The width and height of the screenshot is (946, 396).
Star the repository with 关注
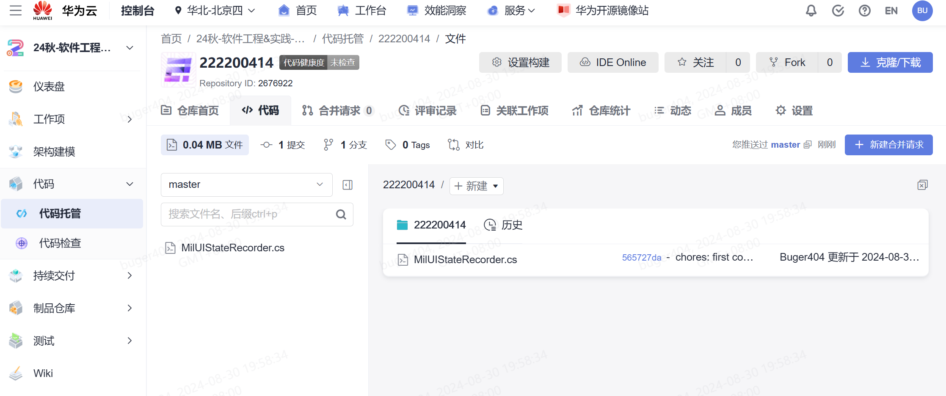click(x=695, y=63)
